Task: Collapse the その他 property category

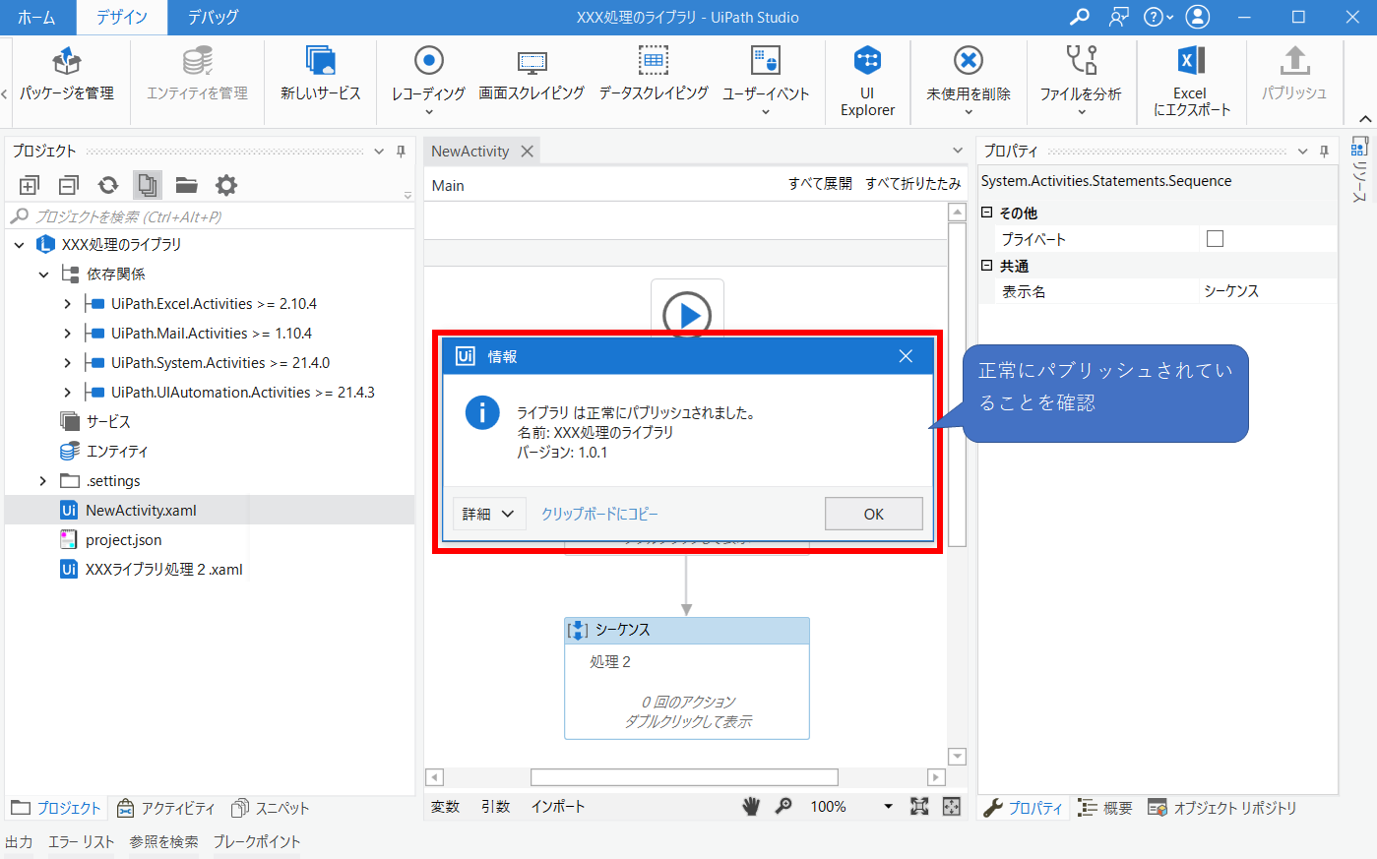Action: 987,213
